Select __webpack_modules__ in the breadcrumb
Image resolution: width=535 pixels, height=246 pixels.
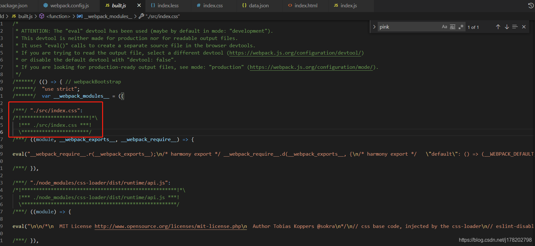(x=108, y=16)
